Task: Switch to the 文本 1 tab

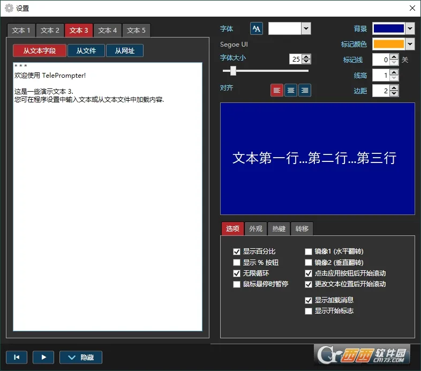Action: click(x=21, y=31)
